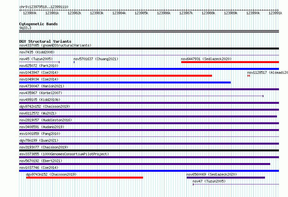Click the DGV Structural Variants track title
Screen dimensions: 288x197
(x=45, y=41)
